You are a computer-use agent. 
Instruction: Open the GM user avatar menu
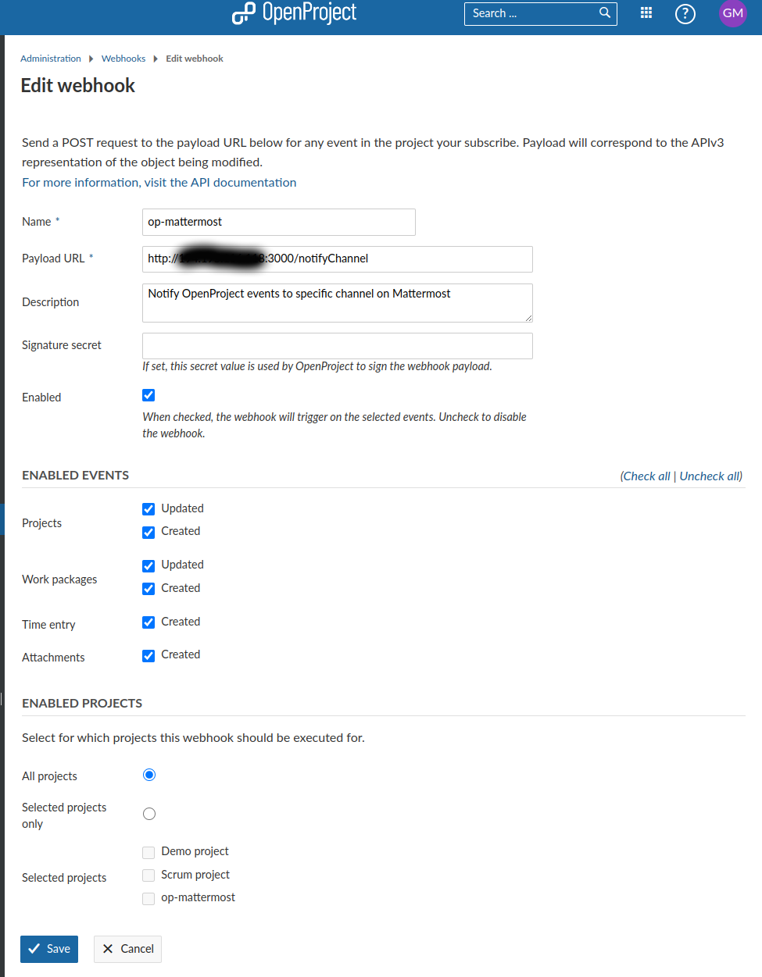click(x=733, y=13)
